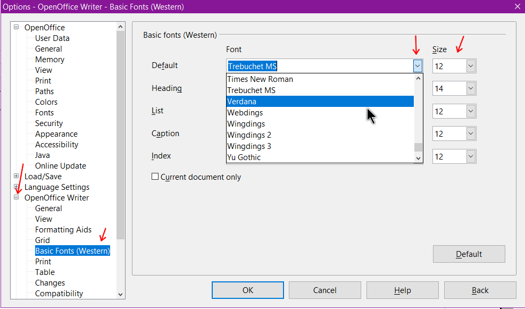525x309 pixels.
Task: Click the Default reset button
Action: pyautogui.click(x=469, y=254)
